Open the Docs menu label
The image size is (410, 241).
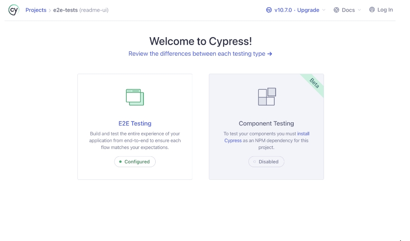348,10
